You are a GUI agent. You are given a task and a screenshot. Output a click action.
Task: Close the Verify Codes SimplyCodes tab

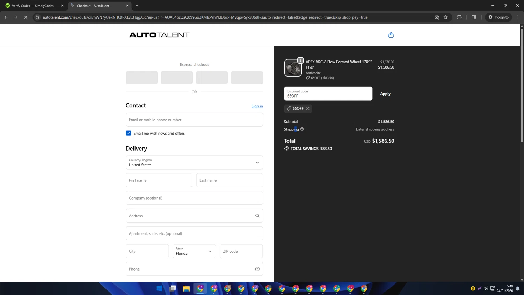click(62, 6)
